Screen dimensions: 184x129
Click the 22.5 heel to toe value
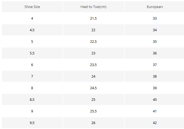pyautogui.click(x=93, y=41)
